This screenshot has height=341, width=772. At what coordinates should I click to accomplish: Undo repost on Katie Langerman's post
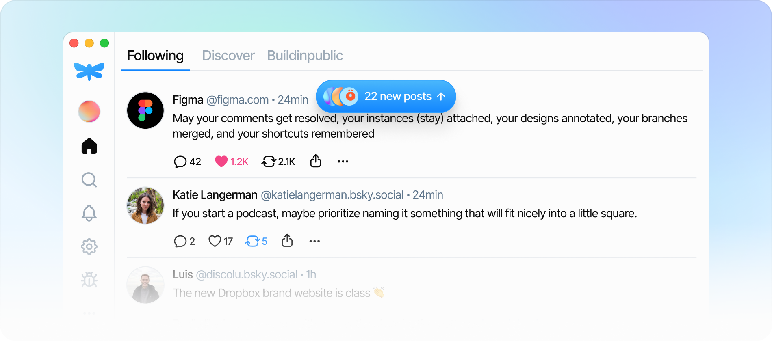coord(252,241)
